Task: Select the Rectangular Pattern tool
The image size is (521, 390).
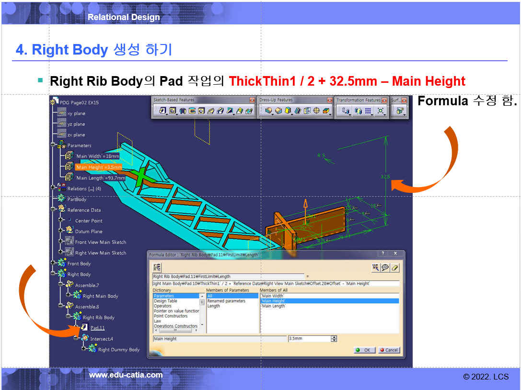Action: (x=368, y=111)
